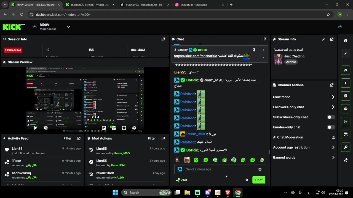Play the stream preview
The height and width of the screenshot is (198, 353).
pos(36,128)
